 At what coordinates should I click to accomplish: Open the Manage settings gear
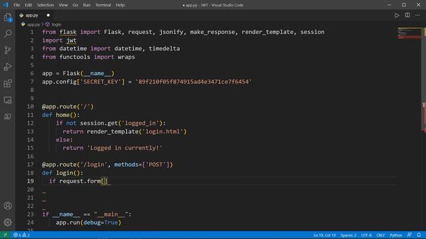[x=7, y=222]
